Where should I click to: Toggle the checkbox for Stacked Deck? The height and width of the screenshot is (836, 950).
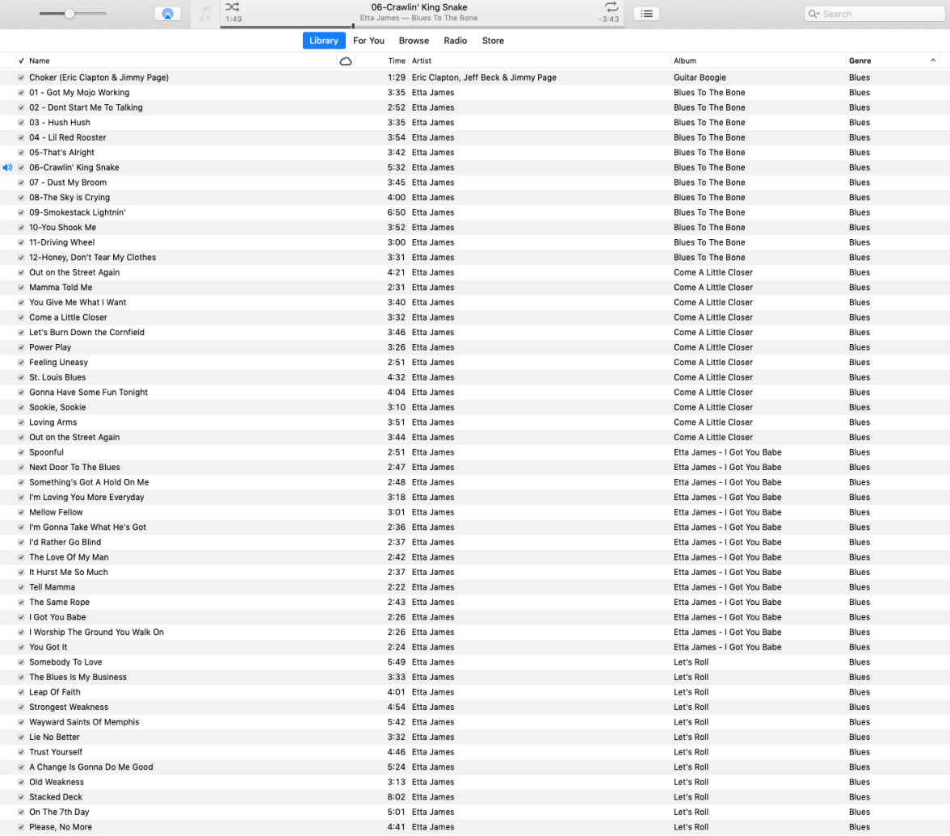click(20, 796)
